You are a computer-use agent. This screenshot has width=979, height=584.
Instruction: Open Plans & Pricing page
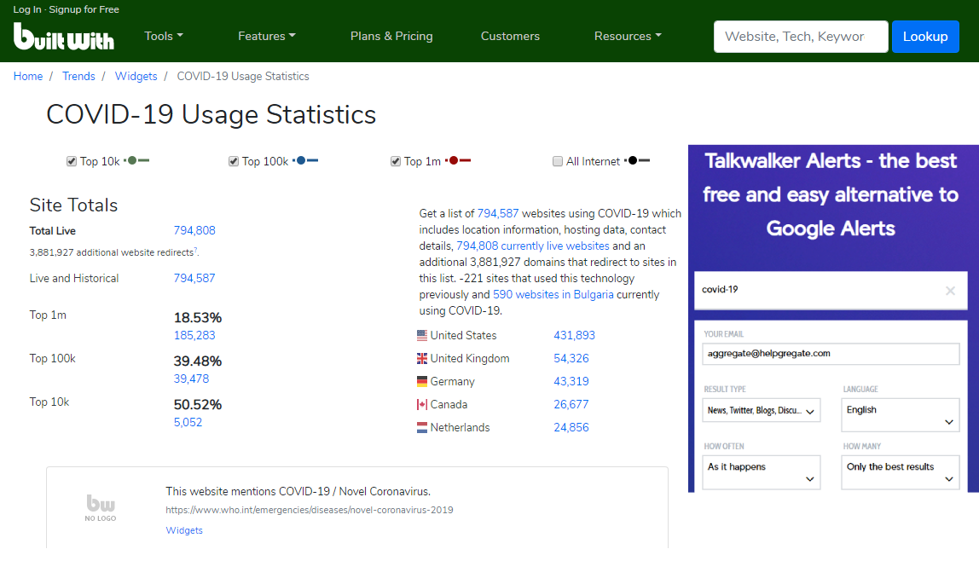point(391,36)
